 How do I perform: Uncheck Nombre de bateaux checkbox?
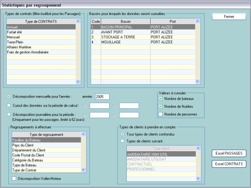(x=160, y=99)
